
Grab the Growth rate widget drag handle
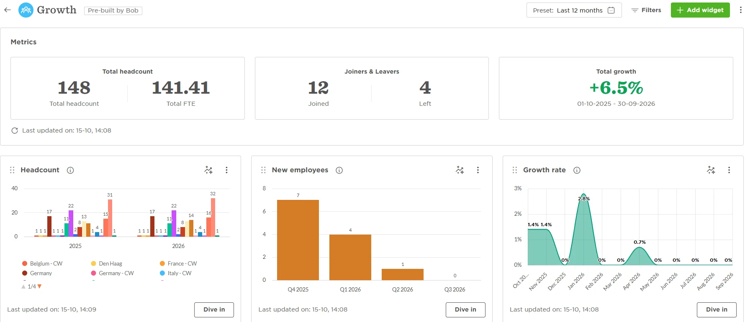coord(515,170)
